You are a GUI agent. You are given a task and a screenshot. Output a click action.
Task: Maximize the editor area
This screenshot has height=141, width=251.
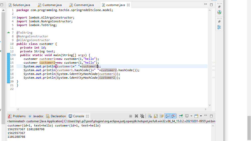click(211, 5)
